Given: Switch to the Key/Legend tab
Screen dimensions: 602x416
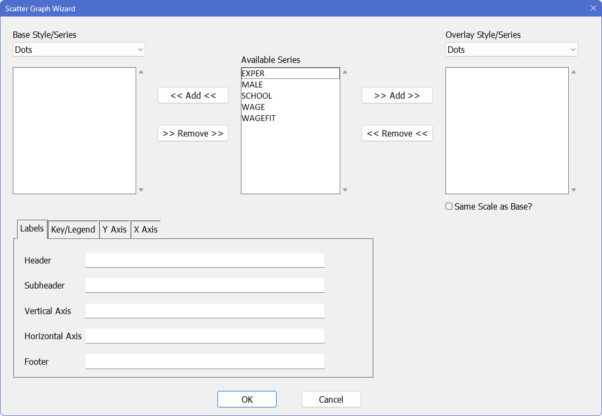Looking at the screenshot, I should click(x=73, y=229).
